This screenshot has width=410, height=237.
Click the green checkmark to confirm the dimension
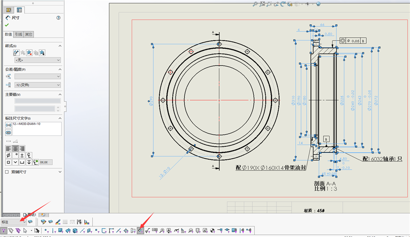click(x=7, y=25)
